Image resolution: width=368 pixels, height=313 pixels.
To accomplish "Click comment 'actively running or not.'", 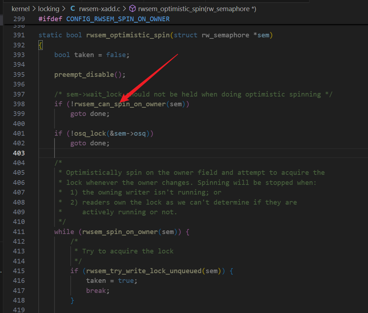I will [x=130, y=212].
